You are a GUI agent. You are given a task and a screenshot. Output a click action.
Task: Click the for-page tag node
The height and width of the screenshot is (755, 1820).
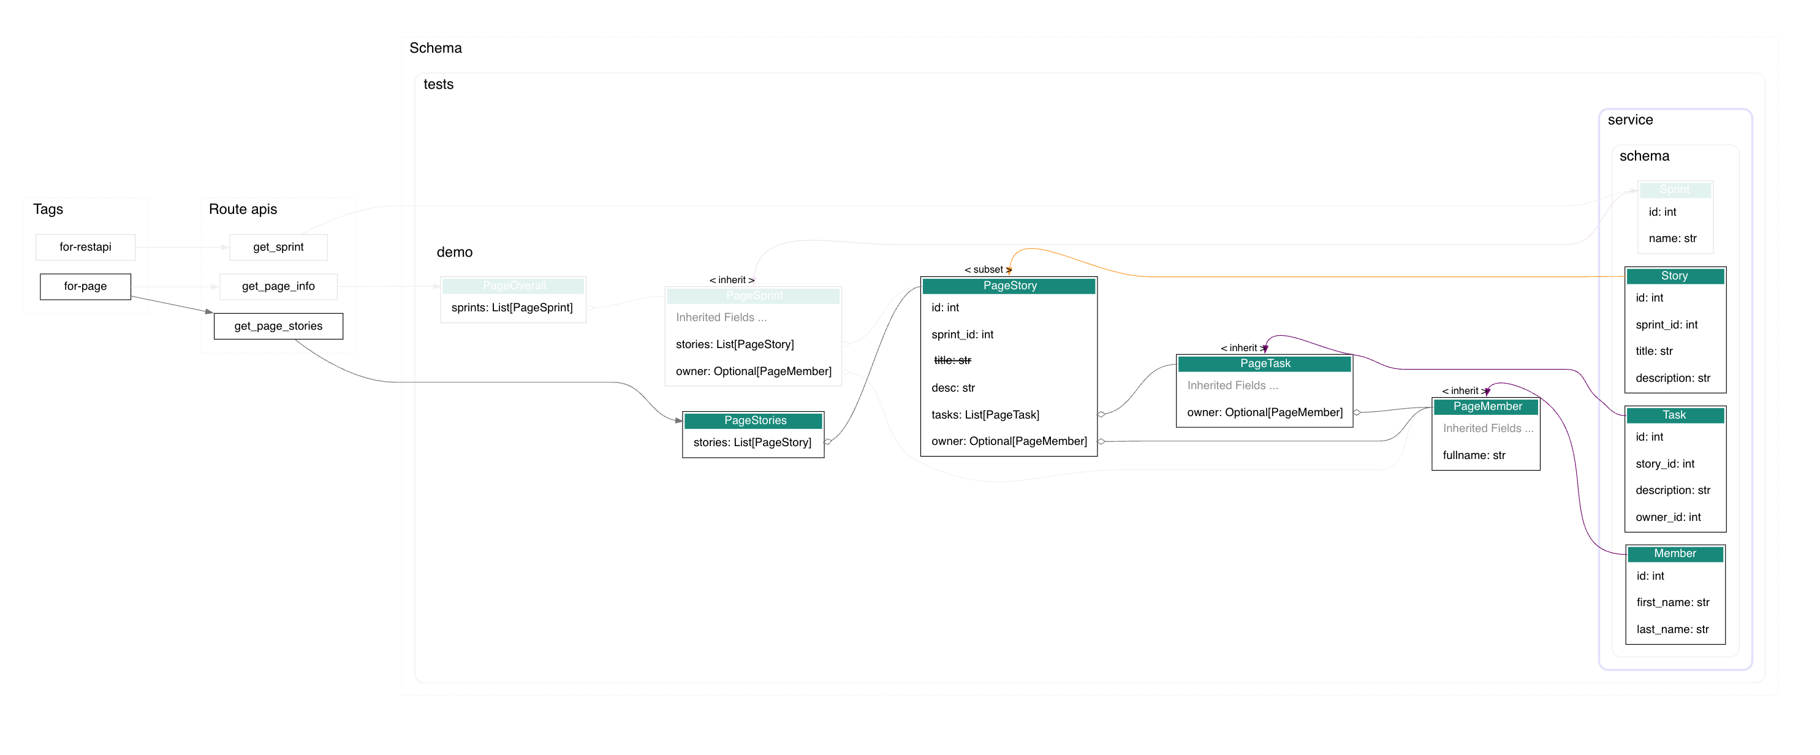point(85,286)
